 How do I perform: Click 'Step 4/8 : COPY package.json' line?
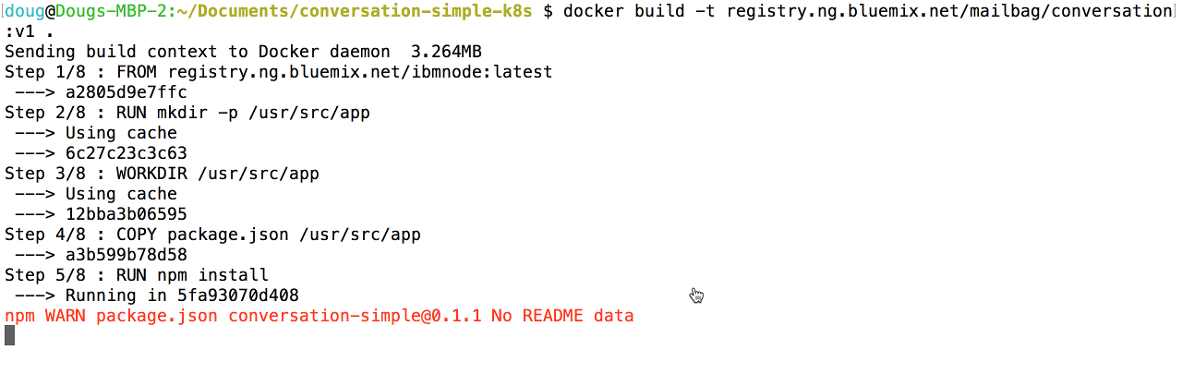tap(212, 235)
